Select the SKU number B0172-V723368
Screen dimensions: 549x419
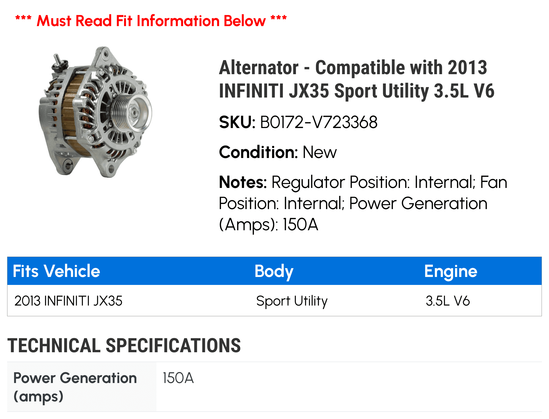pos(318,122)
